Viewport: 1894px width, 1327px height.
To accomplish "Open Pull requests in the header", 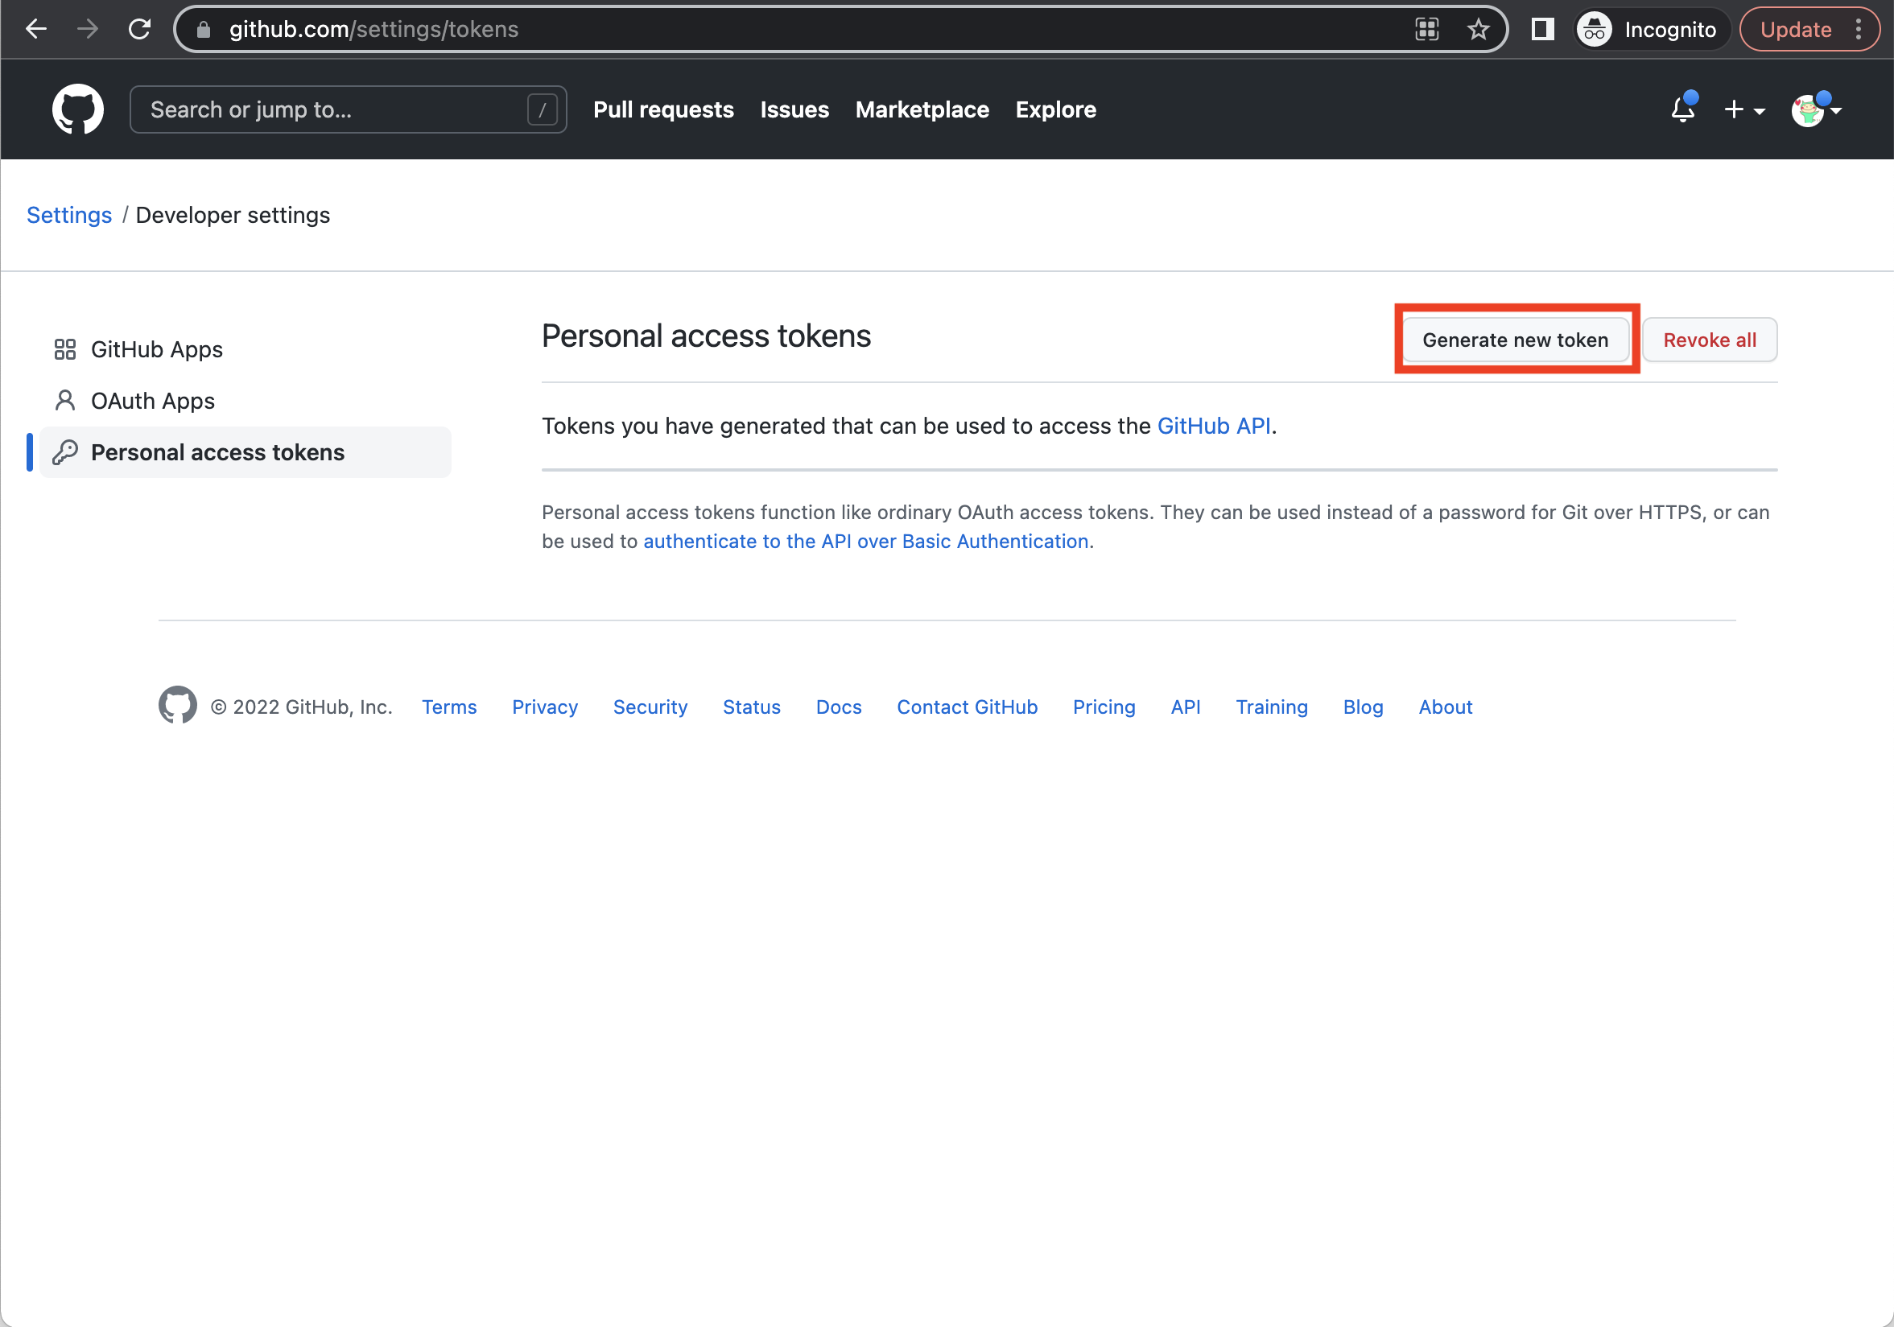I will [x=663, y=109].
